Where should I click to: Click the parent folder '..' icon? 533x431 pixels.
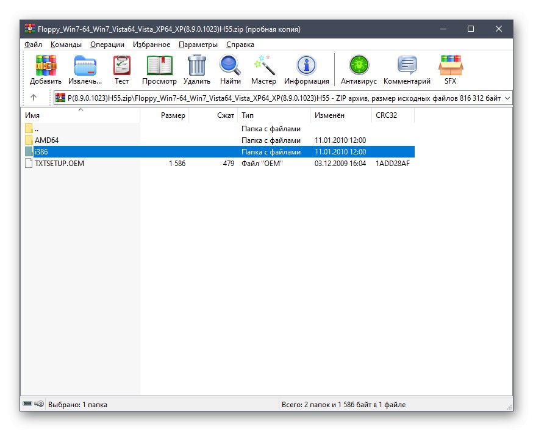29,128
